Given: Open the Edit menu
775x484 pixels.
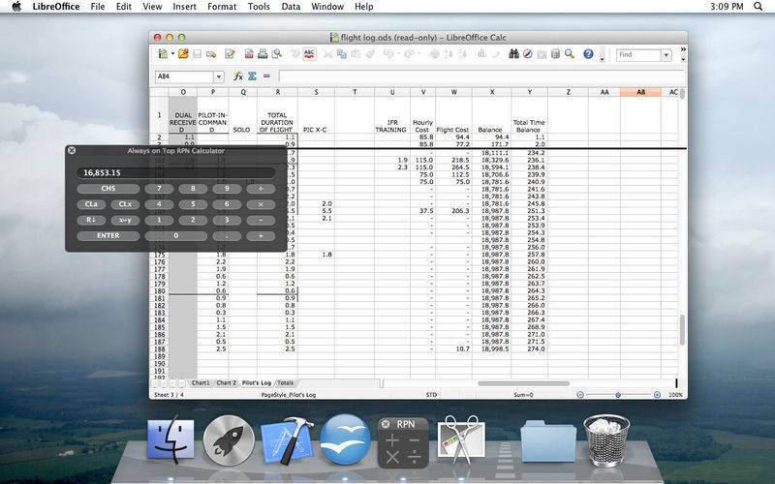Looking at the screenshot, I should click(124, 7).
